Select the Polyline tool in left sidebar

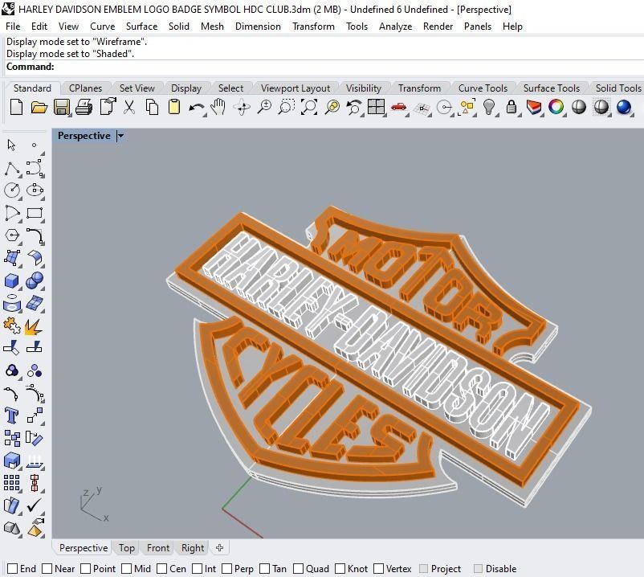[12, 169]
